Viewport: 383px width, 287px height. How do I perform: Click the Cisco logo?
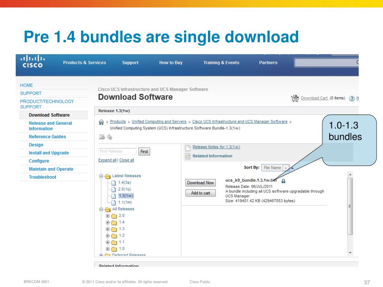[33, 62]
